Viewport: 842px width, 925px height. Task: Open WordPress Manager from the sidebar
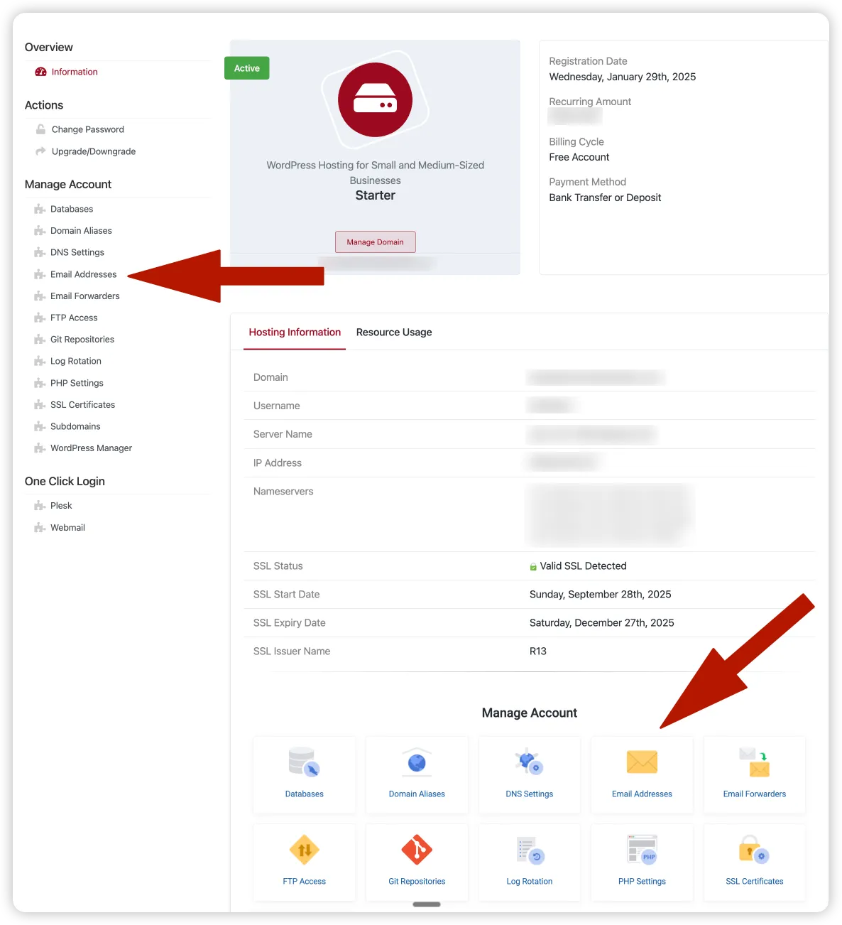91,448
